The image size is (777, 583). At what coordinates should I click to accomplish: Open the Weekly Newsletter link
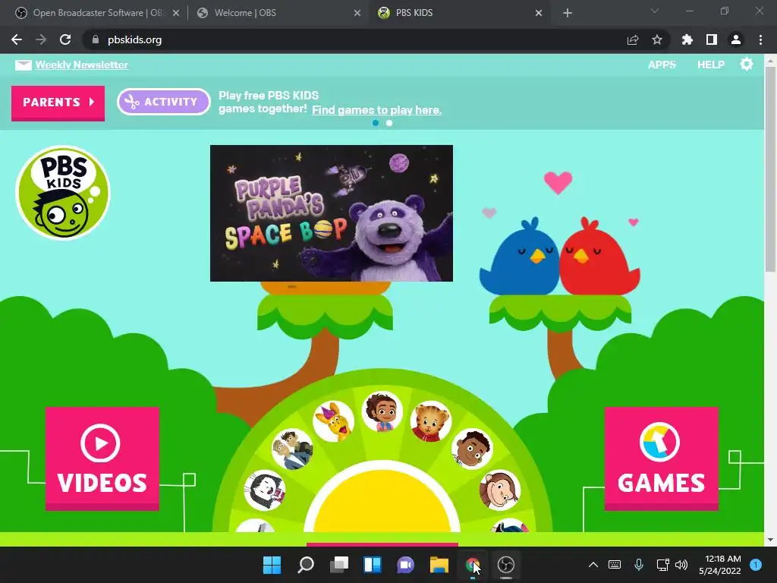[x=82, y=65]
